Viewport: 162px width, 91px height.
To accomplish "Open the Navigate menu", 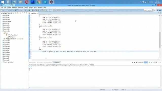I will click(x=21, y=8).
